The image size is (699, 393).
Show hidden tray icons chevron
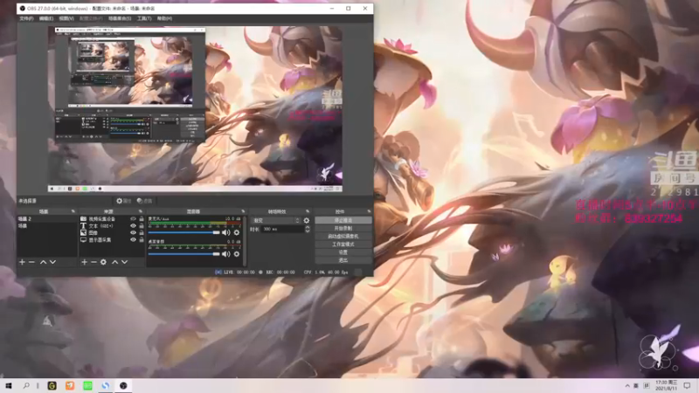pyautogui.click(x=627, y=385)
